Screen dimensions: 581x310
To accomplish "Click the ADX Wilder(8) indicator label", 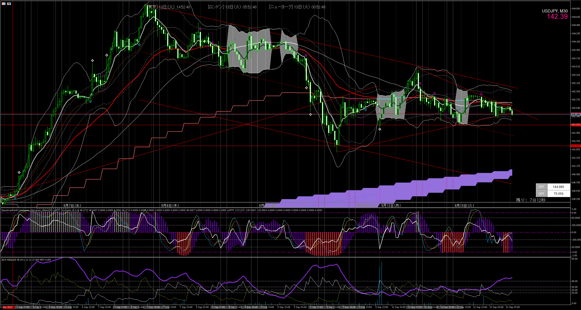I will point(9,260).
